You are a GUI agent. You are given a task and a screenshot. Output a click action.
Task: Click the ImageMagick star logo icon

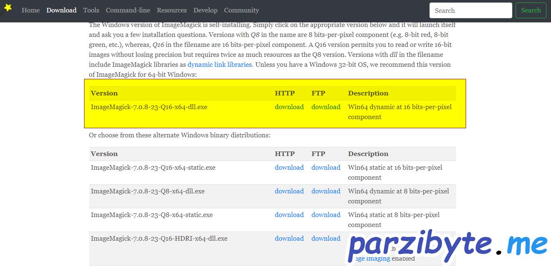pyautogui.click(x=7, y=7)
